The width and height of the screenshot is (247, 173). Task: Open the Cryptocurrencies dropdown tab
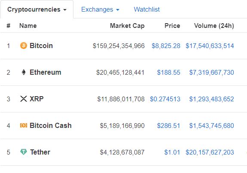(x=37, y=9)
